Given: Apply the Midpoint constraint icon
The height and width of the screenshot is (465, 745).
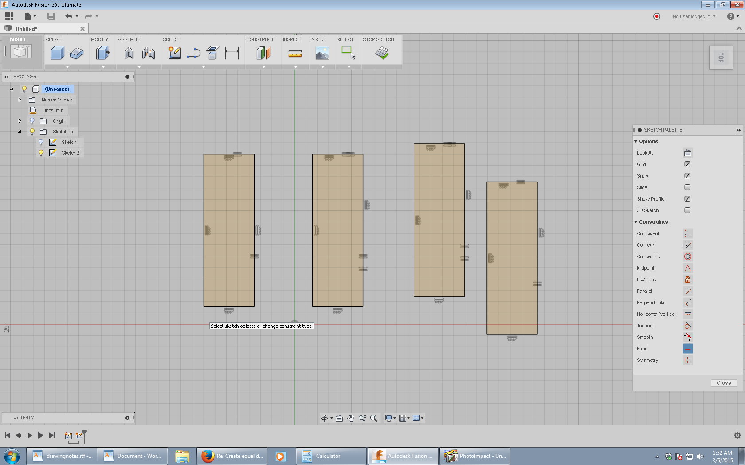Looking at the screenshot, I should (x=687, y=268).
